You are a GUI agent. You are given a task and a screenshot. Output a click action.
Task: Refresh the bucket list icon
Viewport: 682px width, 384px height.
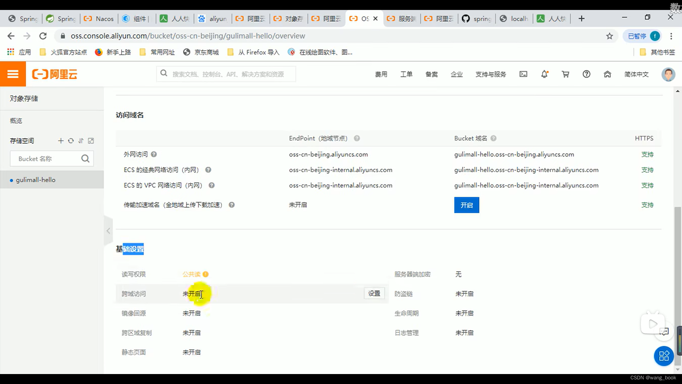71,141
